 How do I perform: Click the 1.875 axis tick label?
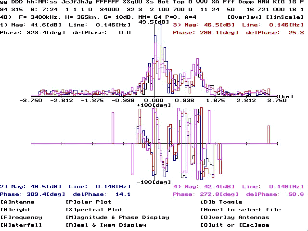pyautogui.click(x=216, y=101)
